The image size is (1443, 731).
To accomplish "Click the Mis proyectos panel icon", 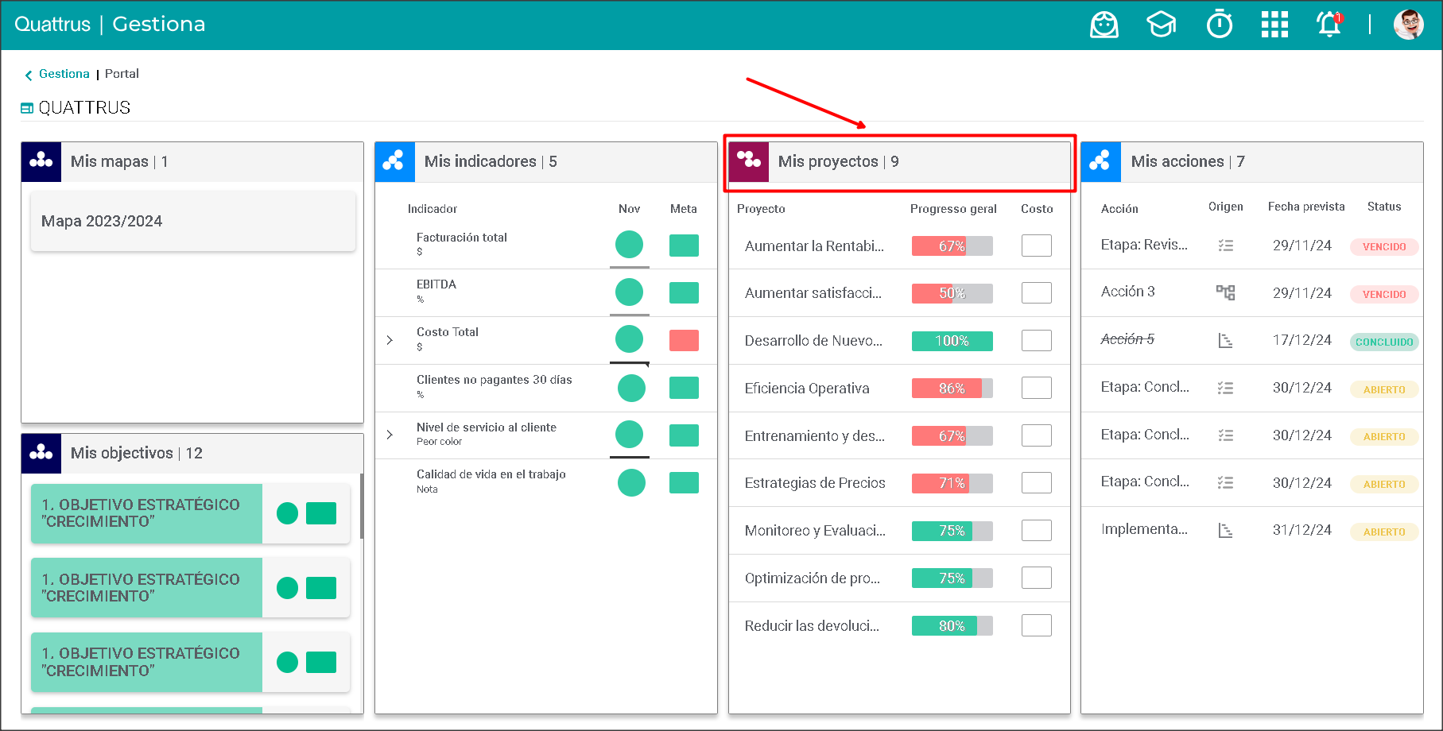I will click(x=749, y=161).
